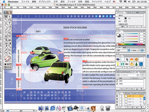Select the Eyedropper tool
The height and width of the screenshot is (112, 149).
point(6,46)
